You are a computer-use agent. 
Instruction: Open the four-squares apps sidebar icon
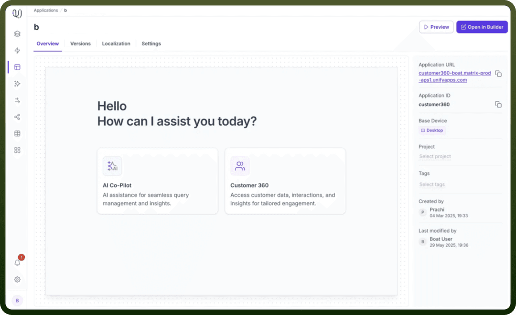coord(18,150)
